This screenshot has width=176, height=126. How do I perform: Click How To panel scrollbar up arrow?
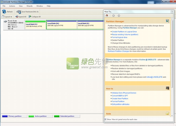pos(172,19)
